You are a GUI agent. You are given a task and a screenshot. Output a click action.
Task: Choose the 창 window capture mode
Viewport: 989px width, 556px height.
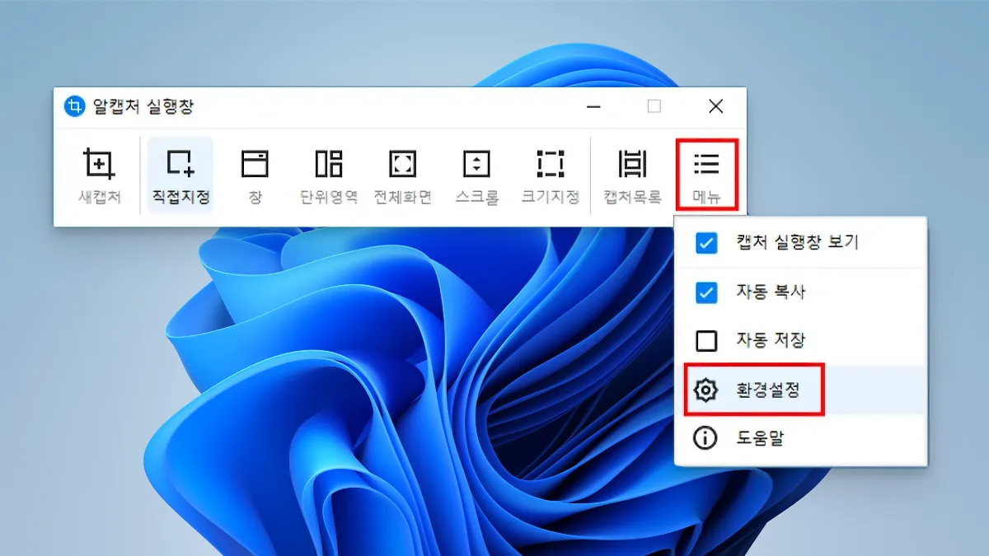(255, 175)
